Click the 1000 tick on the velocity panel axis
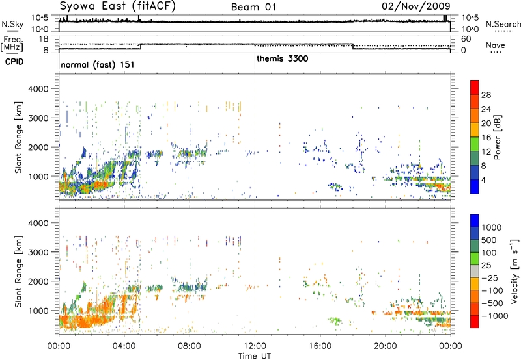Viewport: 521px width, 360px height. pyautogui.click(x=38, y=311)
